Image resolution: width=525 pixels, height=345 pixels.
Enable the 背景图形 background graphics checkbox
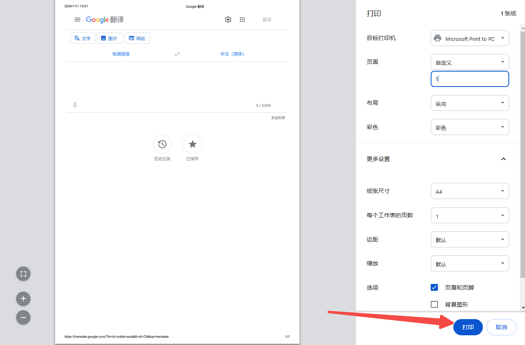pyautogui.click(x=434, y=305)
